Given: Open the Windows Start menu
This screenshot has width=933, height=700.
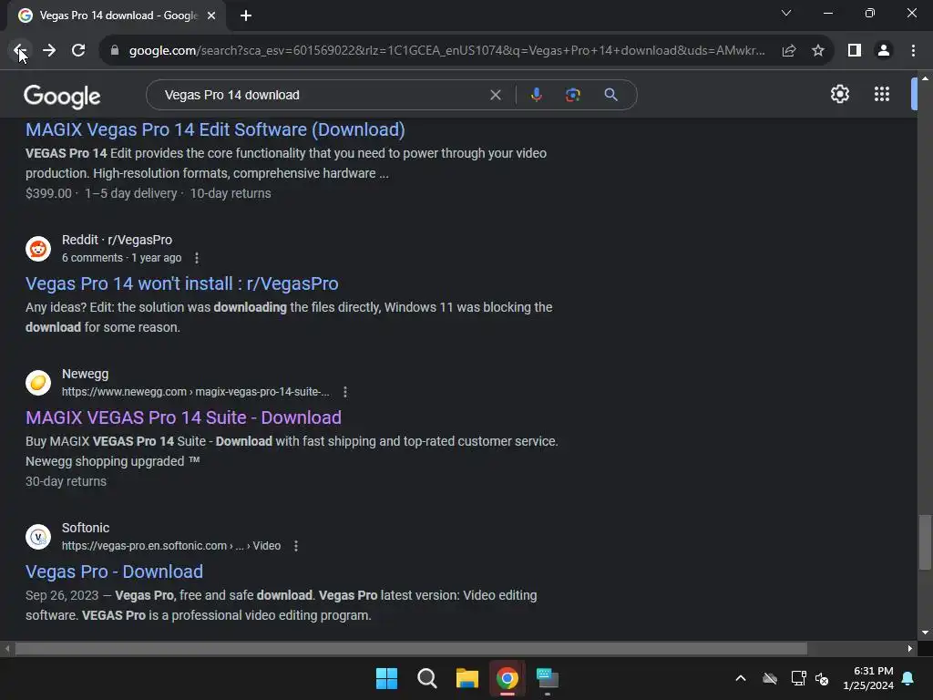Looking at the screenshot, I should pyautogui.click(x=386, y=678).
